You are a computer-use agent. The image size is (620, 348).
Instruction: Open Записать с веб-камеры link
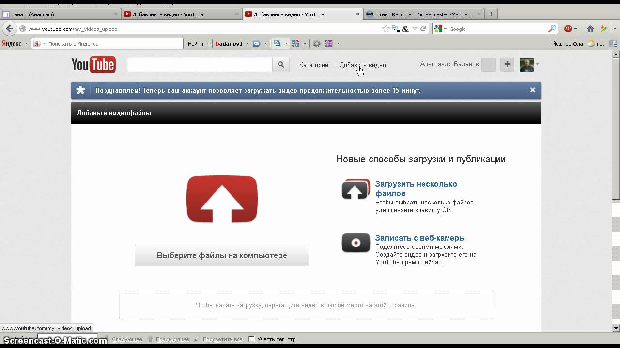[x=420, y=238]
